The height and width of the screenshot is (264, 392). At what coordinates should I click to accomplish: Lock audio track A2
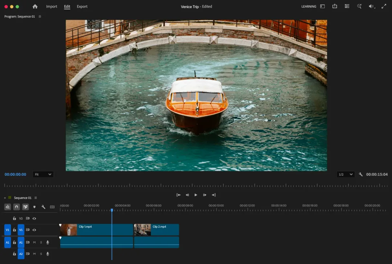click(15, 254)
